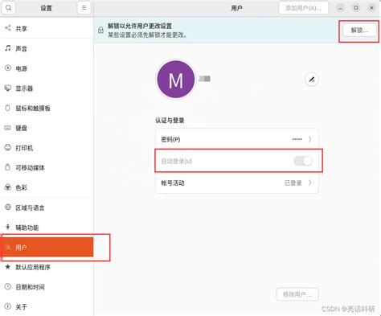The height and width of the screenshot is (316, 381).
Task: Click the padlock icon in unlock banner
Action: 100,30
